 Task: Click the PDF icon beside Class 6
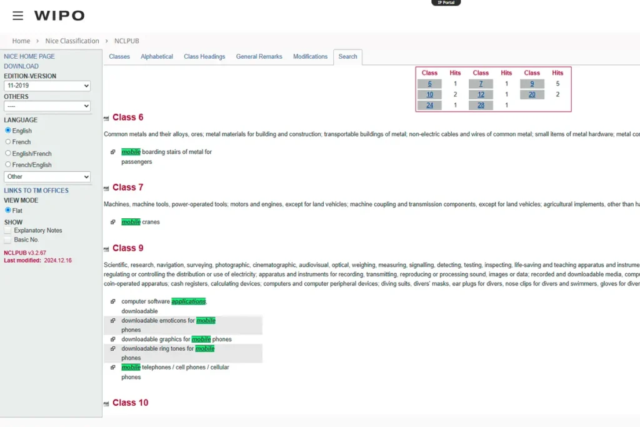coord(106,118)
